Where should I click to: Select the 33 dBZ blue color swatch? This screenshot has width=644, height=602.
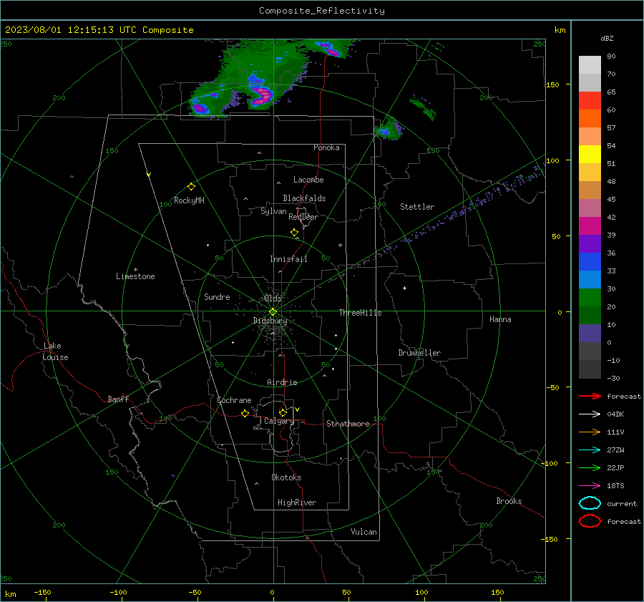point(590,261)
